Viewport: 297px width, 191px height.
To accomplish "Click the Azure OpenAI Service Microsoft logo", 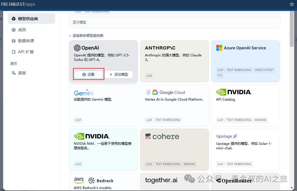I will pos(219,48).
